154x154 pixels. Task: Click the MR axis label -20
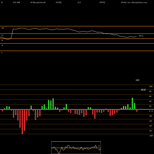click(150, 116)
